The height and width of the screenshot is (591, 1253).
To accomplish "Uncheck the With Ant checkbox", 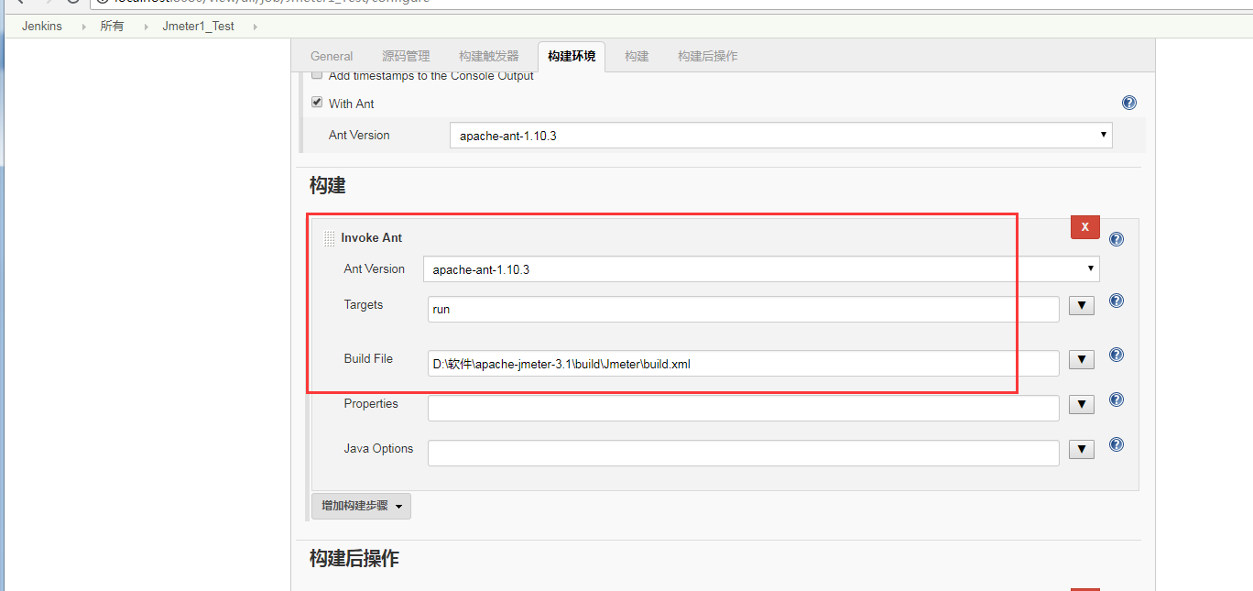I will click(317, 103).
